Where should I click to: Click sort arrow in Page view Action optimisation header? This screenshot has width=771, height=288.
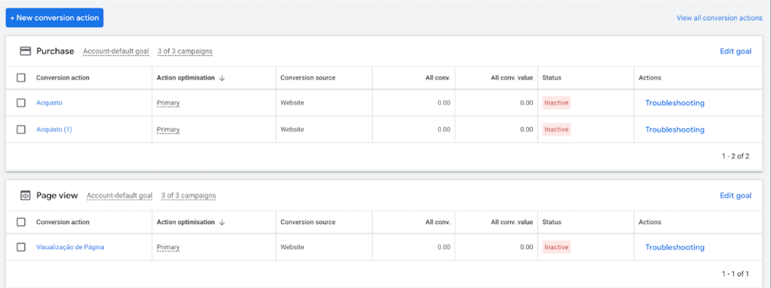[222, 223]
